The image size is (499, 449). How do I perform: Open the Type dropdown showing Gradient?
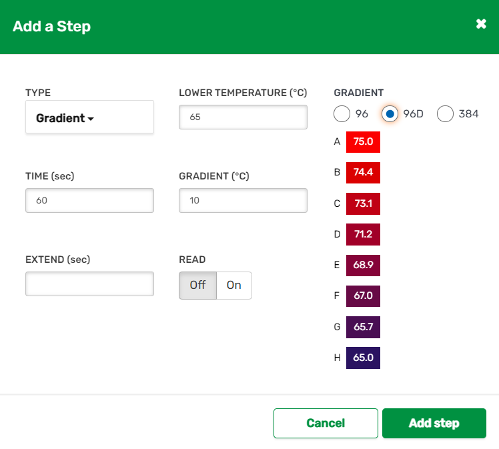[x=89, y=117]
